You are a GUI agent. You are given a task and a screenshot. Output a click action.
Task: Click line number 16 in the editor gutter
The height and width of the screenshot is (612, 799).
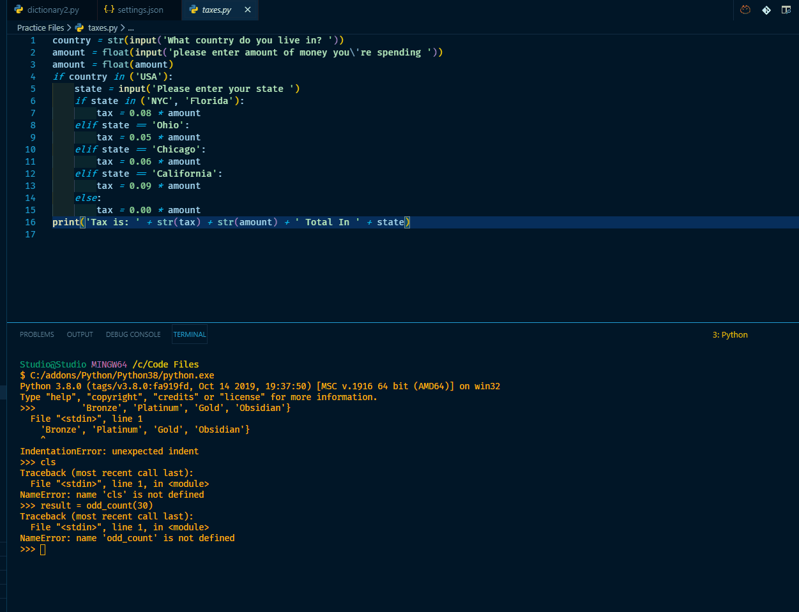(30, 222)
